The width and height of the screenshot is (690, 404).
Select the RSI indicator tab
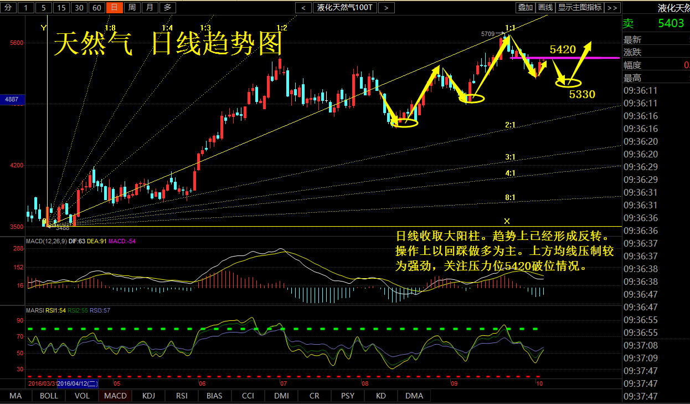182,396
